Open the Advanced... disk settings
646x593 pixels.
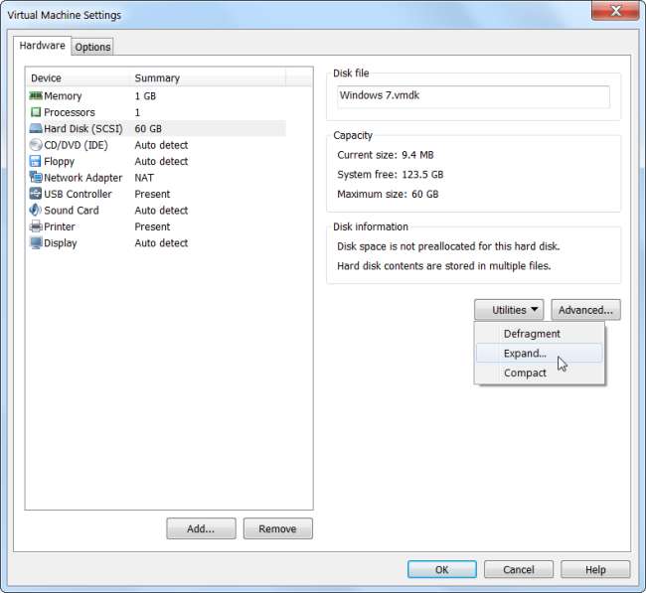(x=585, y=310)
